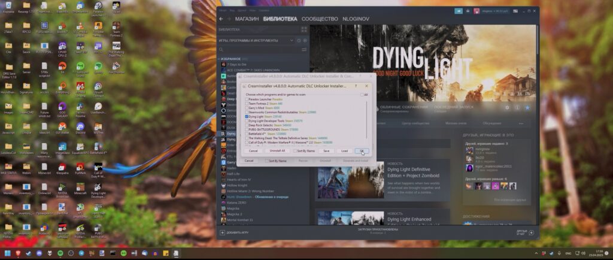The height and width of the screenshot is (260, 613).
Task: Click the Steam announcements megaphone button
Action: point(458,11)
